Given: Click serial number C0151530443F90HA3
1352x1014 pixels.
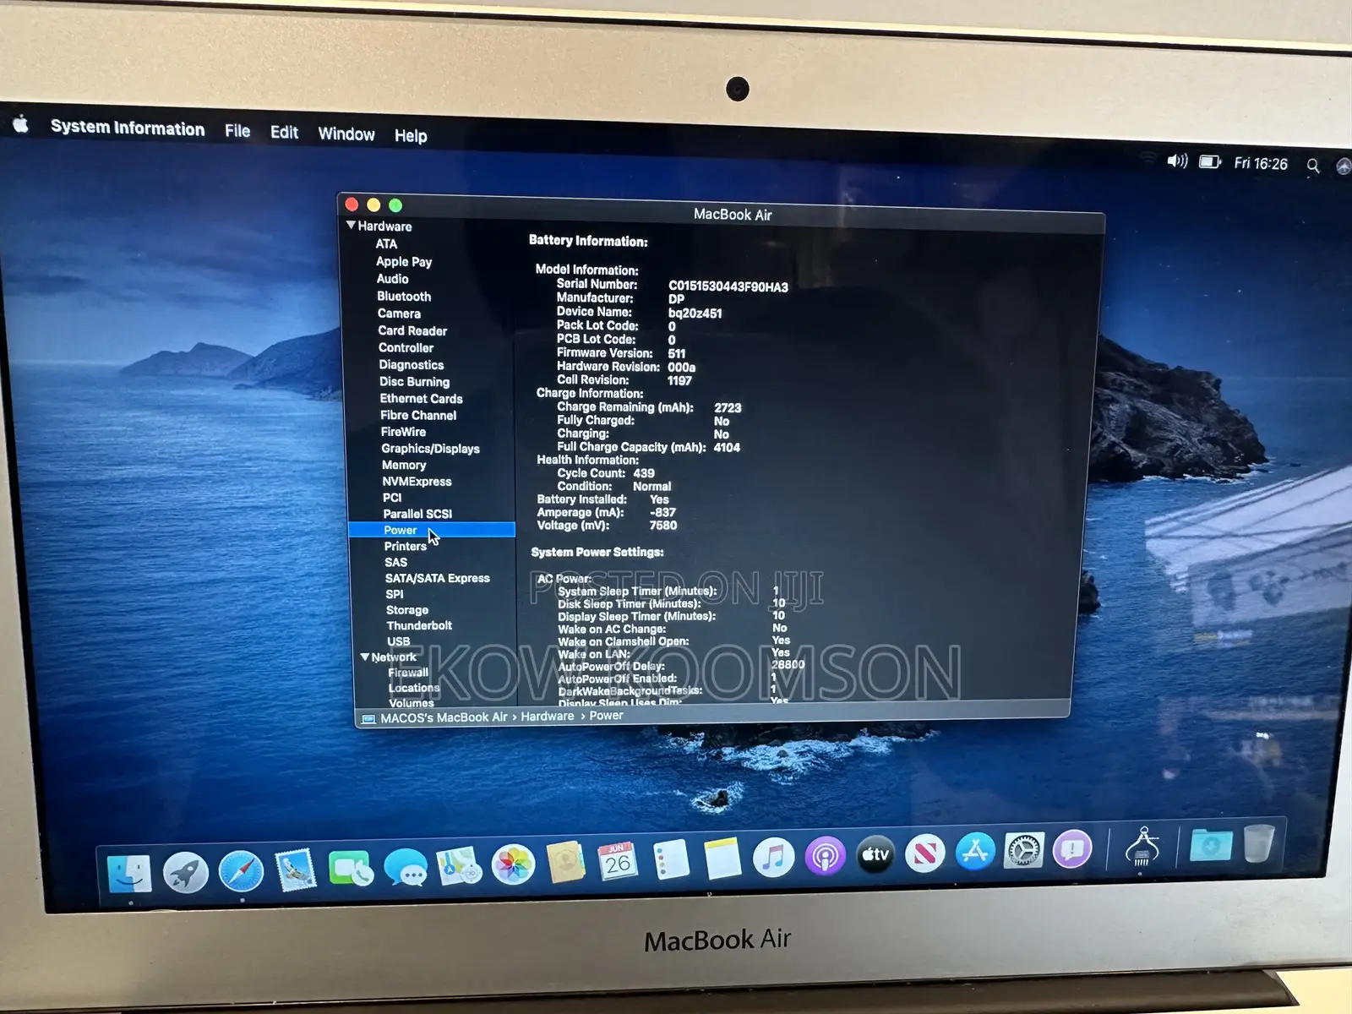Looking at the screenshot, I should pyautogui.click(x=728, y=286).
